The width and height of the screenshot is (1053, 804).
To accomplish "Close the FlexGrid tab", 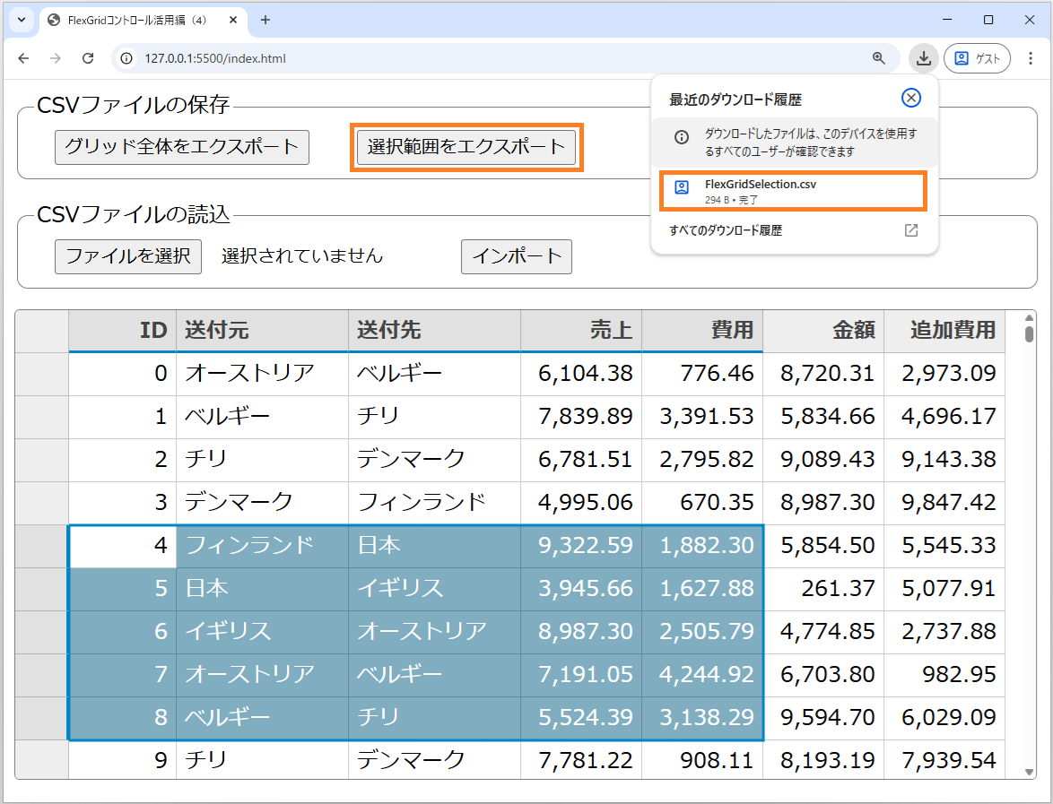I will pos(233,20).
